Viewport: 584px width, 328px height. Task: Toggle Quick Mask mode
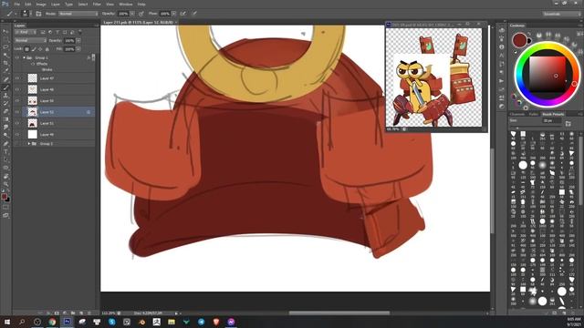pyautogui.click(x=5, y=207)
